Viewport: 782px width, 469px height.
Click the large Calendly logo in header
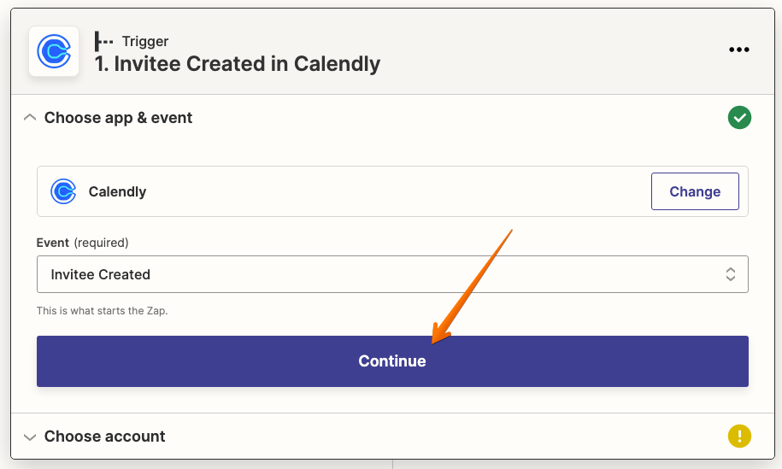click(x=54, y=51)
